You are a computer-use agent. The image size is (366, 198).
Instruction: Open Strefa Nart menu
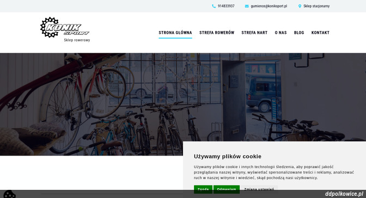(x=254, y=33)
